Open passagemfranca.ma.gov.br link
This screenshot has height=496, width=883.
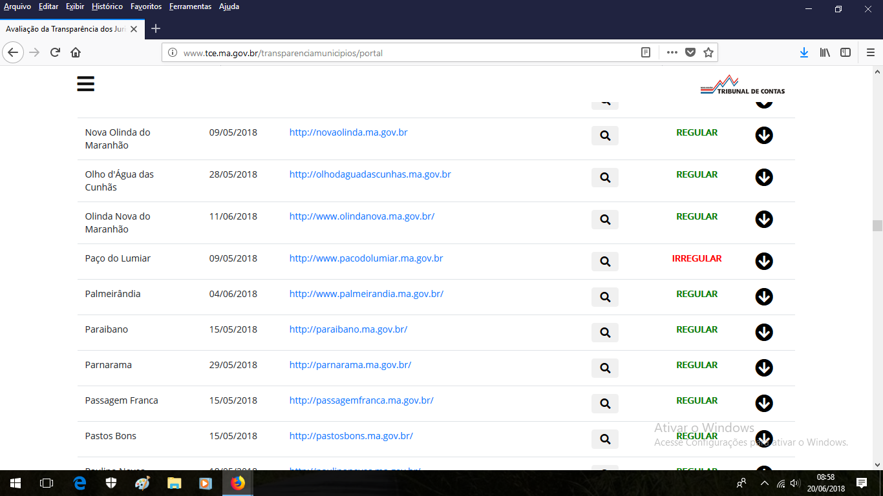tap(361, 400)
